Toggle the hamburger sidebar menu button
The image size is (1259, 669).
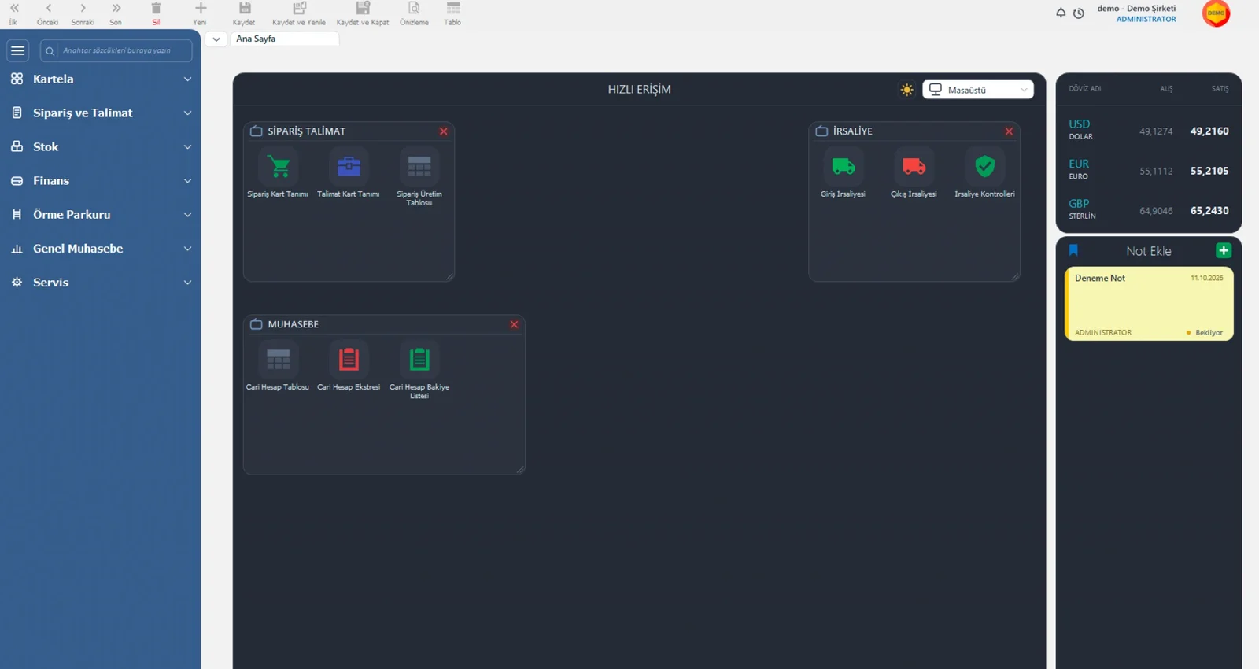click(17, 50)
